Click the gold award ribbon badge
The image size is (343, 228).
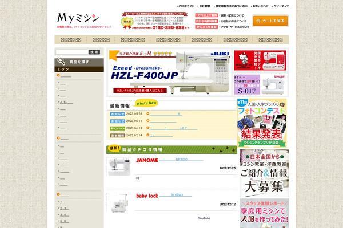(127, 22)
